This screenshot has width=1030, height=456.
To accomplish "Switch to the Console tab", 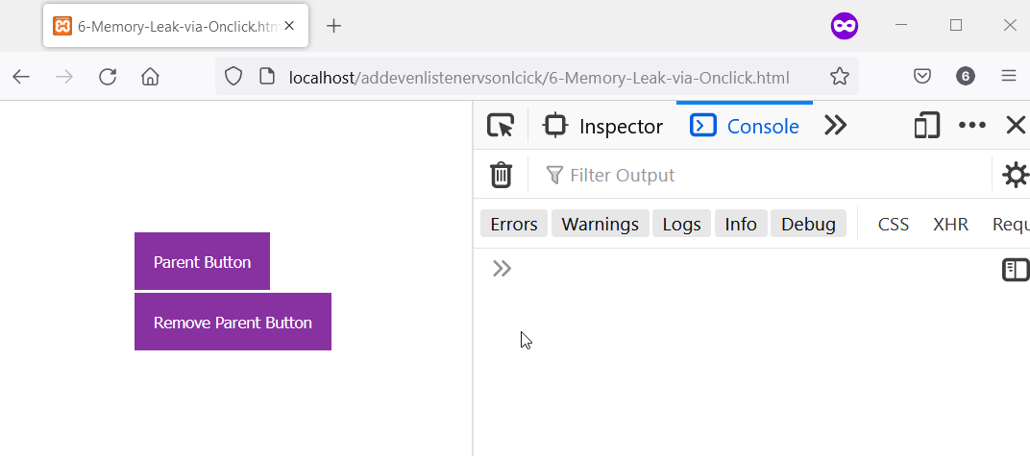I will coord(745,126).
